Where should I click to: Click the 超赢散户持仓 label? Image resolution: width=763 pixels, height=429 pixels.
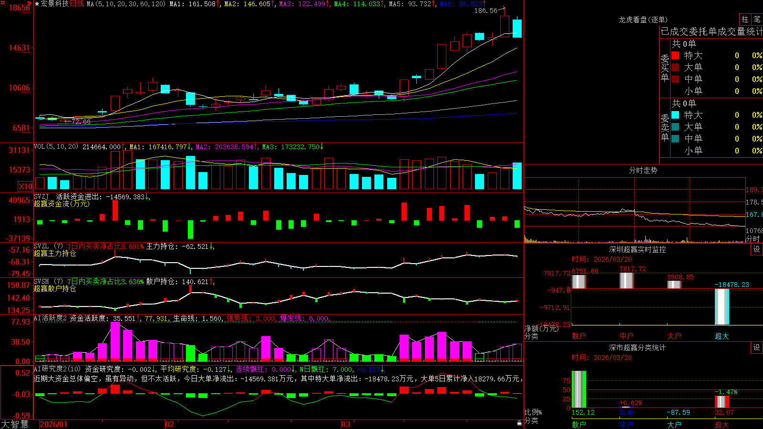55,288
